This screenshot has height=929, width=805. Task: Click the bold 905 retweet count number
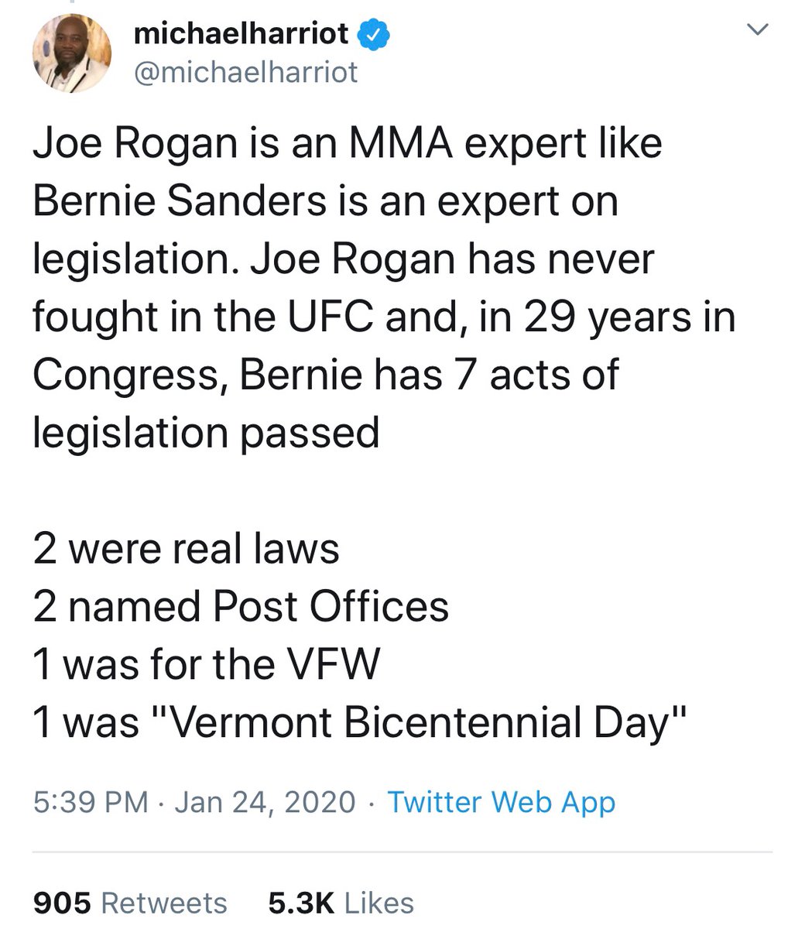coord(62,903)
